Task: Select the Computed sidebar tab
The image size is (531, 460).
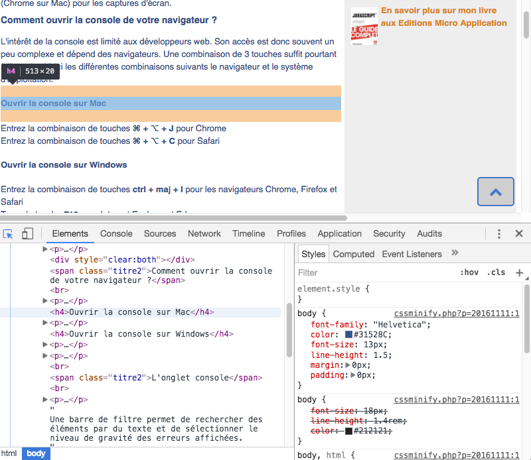Action: click(354, 254)
